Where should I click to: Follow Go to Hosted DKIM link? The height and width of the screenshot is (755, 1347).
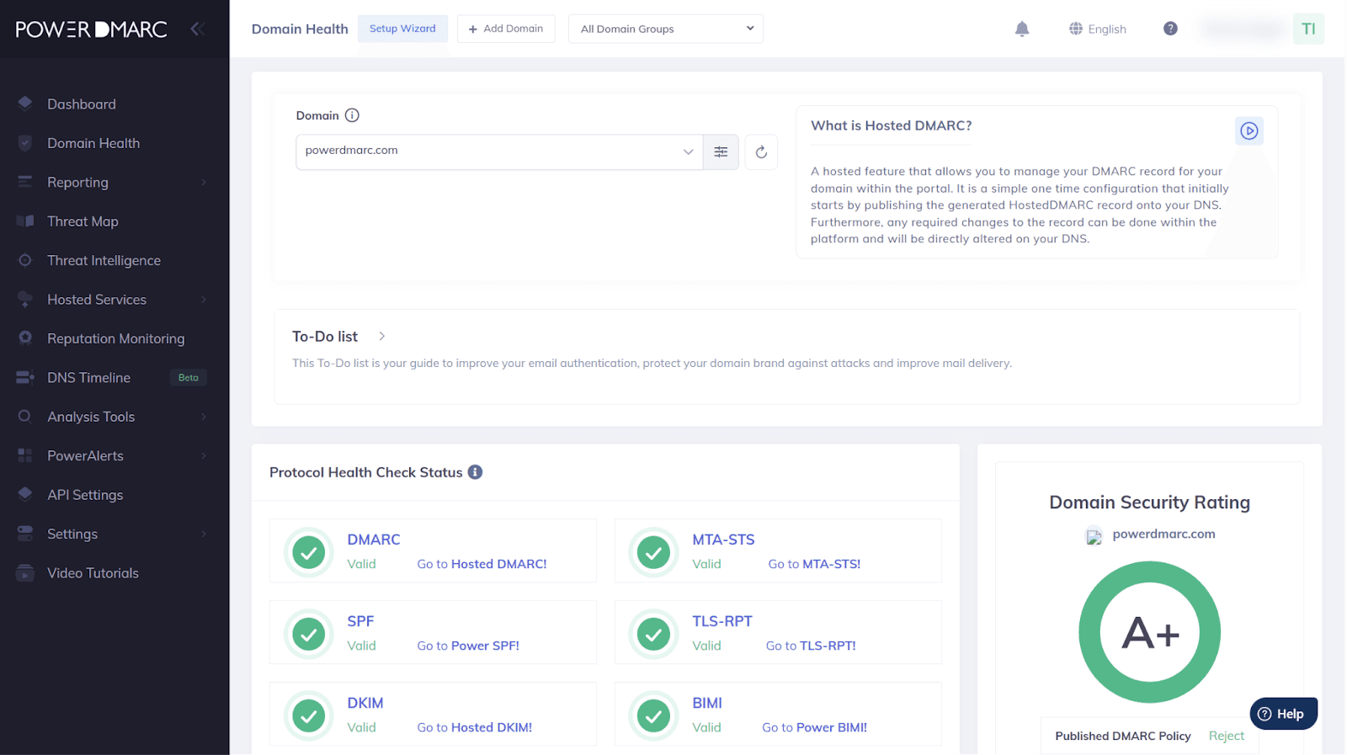click(475, 727)
